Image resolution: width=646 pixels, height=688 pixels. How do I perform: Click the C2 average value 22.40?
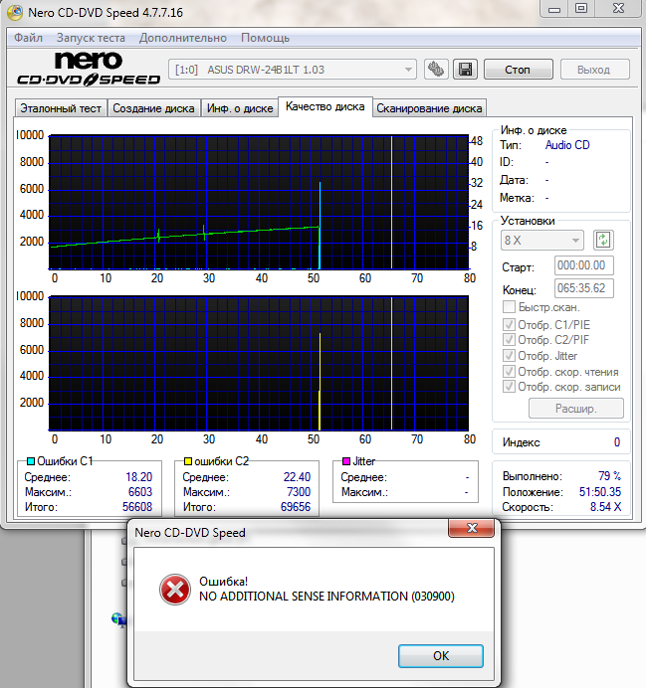click(297, 477)
